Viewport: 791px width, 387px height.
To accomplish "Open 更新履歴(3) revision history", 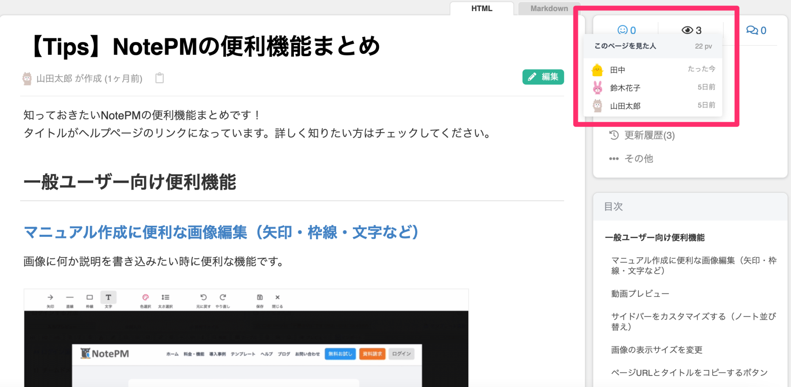I will [649, 136].
